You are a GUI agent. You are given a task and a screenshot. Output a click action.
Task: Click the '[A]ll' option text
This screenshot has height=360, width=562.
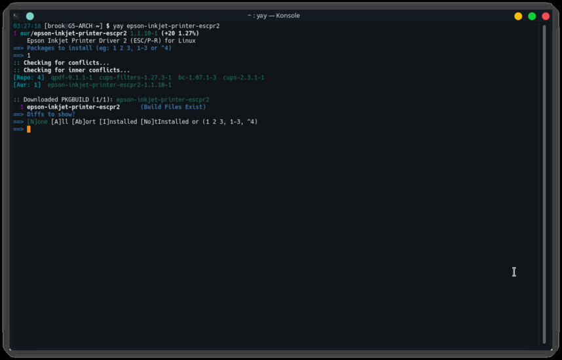coord(60,122)
